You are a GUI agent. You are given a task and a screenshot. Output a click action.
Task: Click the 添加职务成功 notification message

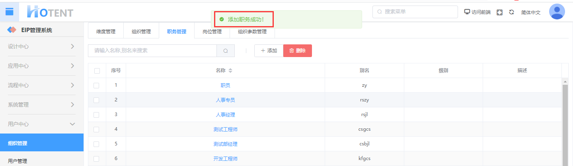point(246,19)
